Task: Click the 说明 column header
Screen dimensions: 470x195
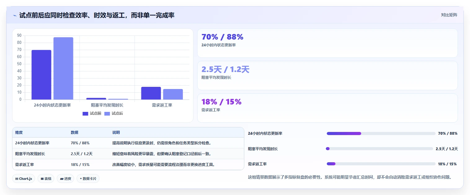Action: click(116, 133)
